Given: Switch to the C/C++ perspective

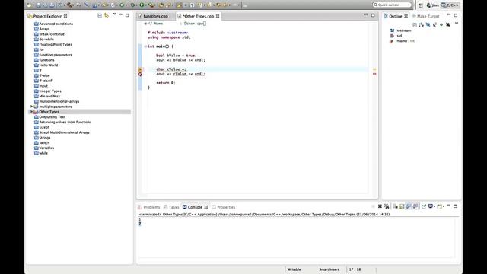Looking at the screenshot, I should click(450, 5).
